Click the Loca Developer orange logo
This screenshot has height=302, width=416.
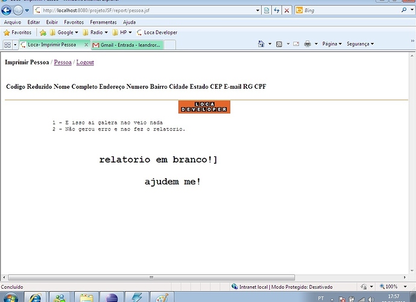click(204, 107)
